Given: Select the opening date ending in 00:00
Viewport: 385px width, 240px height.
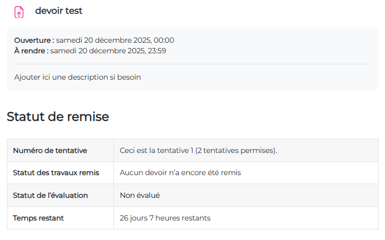Looking at the screenshot, I should (x=115, y=40).
